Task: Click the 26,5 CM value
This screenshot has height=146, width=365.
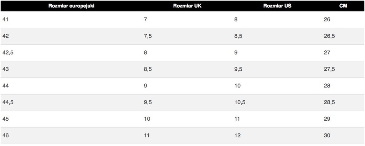Action: (329, 36)
